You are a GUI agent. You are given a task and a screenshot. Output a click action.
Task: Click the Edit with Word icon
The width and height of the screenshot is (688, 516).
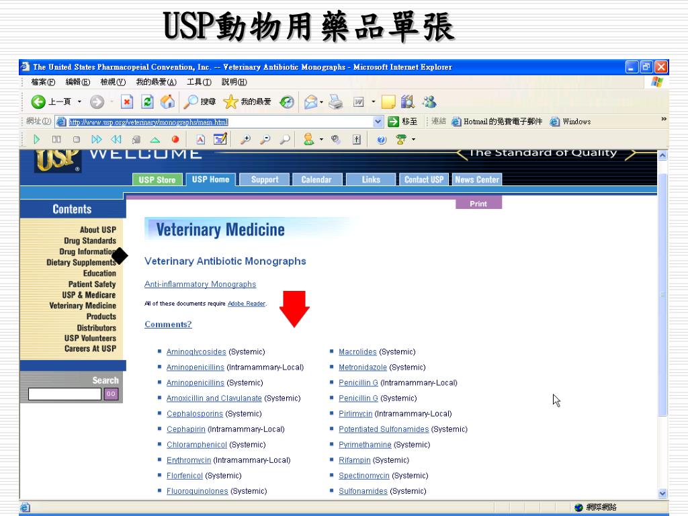(x=359, y=102)
